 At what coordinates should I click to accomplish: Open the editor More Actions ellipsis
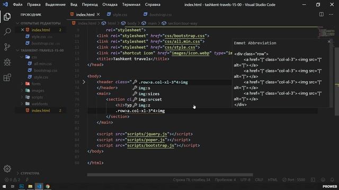click(x=331, y=14)
